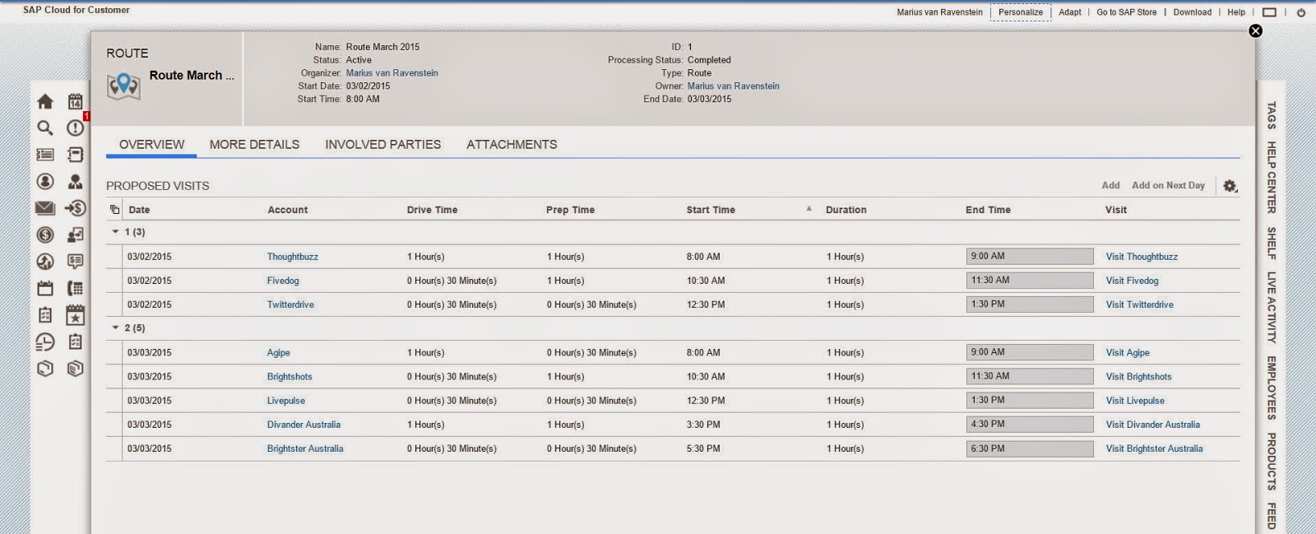Viewport: 1316px width, 534px height.
Task: Click the Duration column header
Action: (x=846, y=210)
